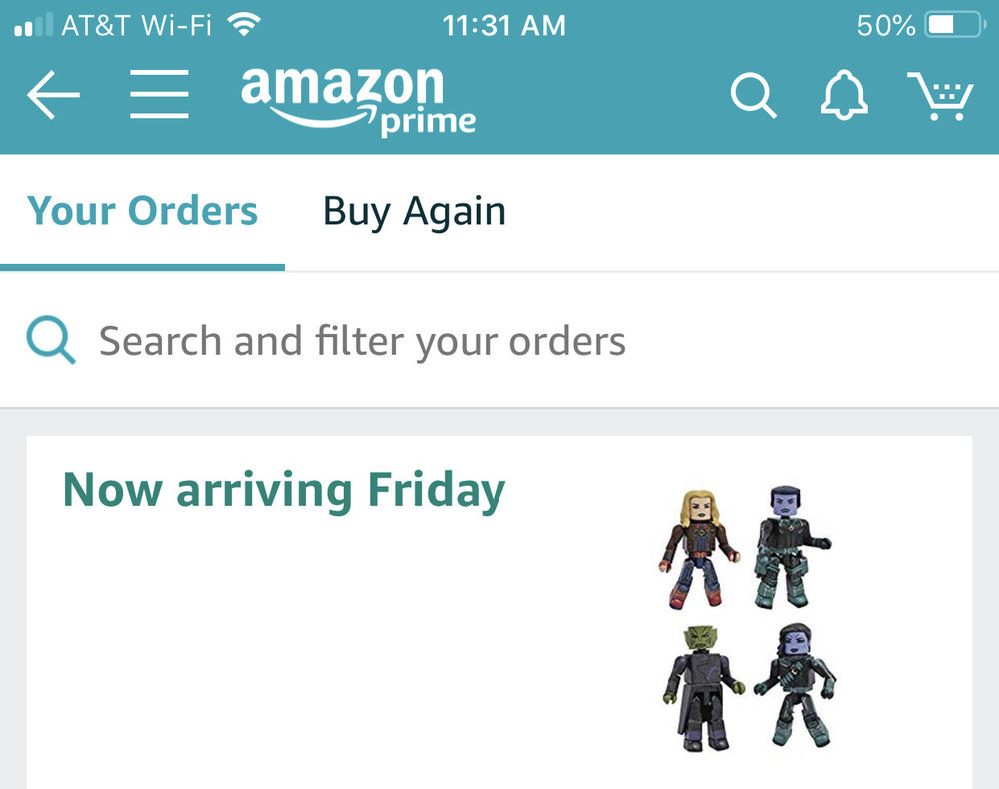Click the teal magnifier beside order search
This screenshot has height=789, width=999.
(x=50, y=341)
